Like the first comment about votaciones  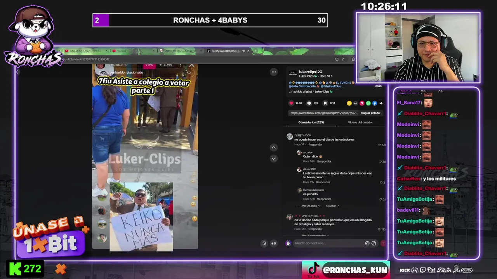(380, 145)
